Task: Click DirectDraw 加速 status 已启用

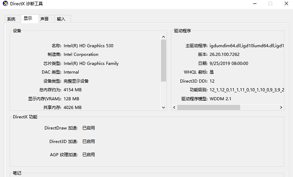Action: point(88,128)
